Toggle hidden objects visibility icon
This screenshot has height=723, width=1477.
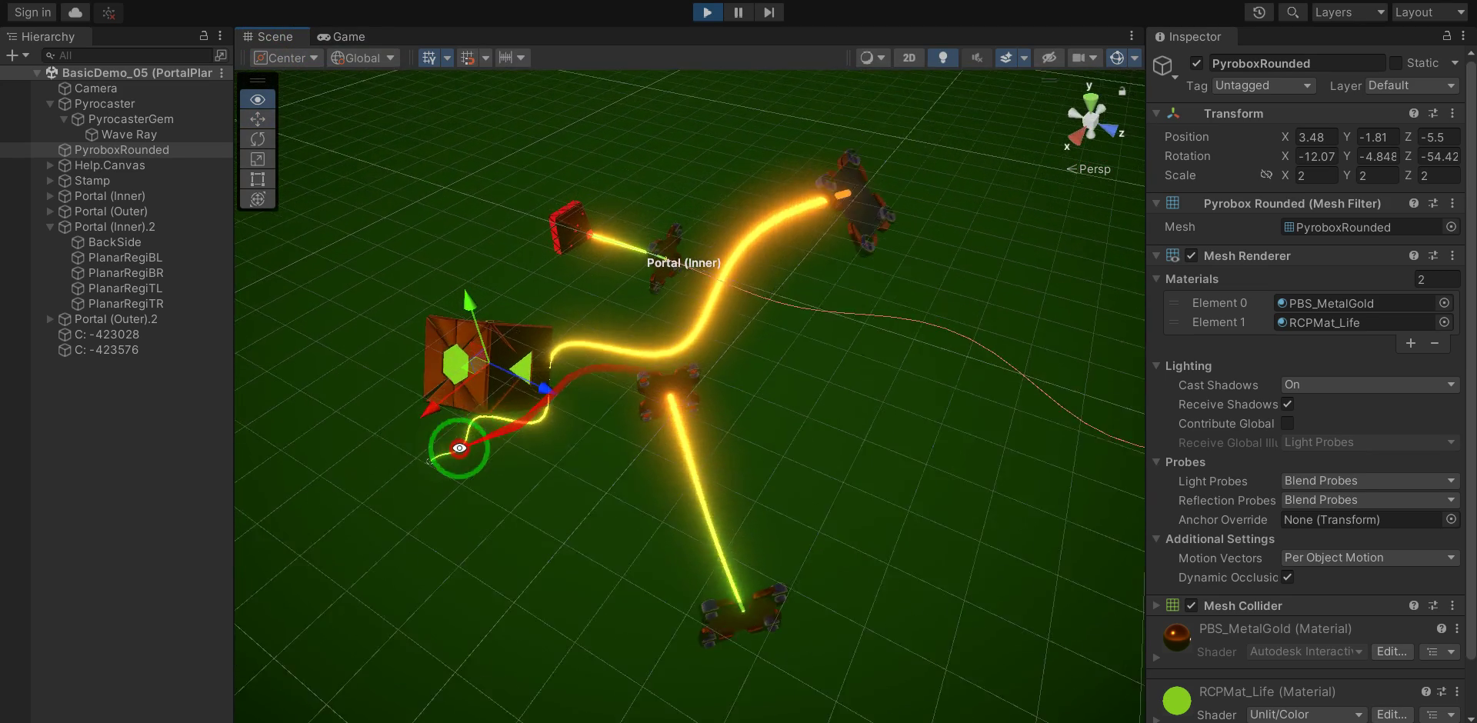[x=1049, y=58]
